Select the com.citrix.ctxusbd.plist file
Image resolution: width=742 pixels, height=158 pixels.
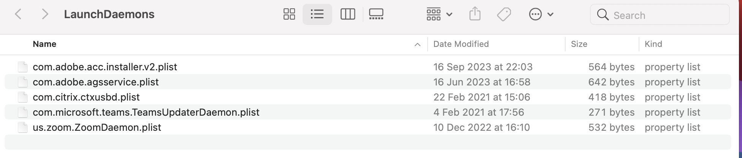(x=86, y=97)
